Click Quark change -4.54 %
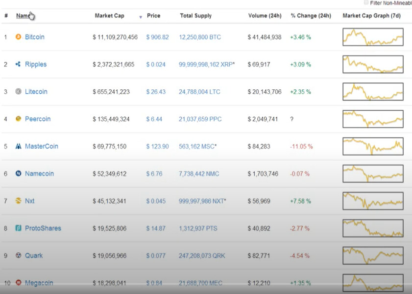This screenshot has width=412, height=294. pyautogui.click(x=300, y=256)
